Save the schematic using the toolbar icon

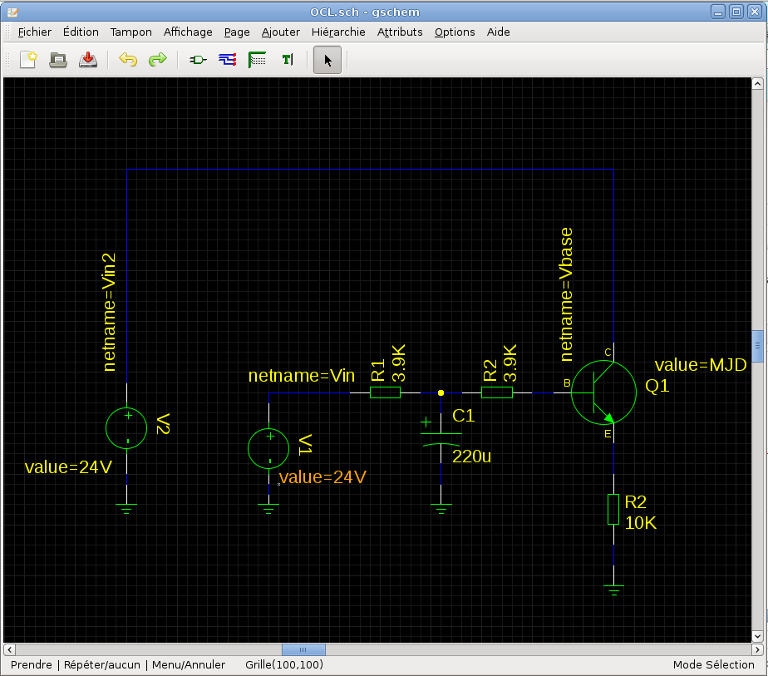(x=88, y=60)
